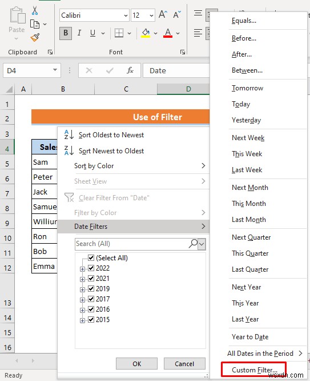Click the Sort Oldest to Newest icon
This screenshot has width=310, height=381.
tap(69, 135)
